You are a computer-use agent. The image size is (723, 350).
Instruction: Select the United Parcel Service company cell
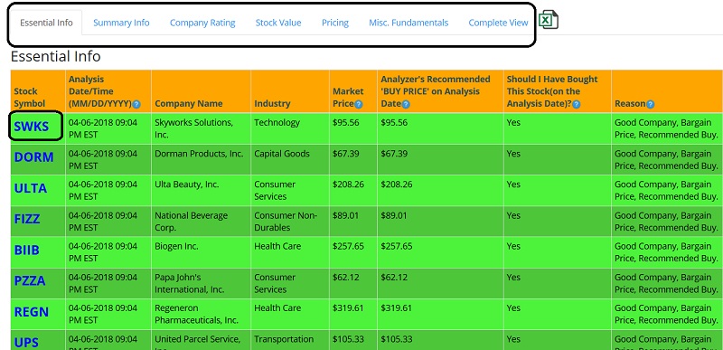[x=201, y=340]
